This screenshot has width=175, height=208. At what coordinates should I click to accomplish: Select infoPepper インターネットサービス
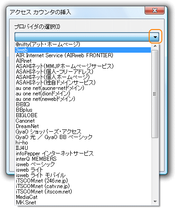83,154
